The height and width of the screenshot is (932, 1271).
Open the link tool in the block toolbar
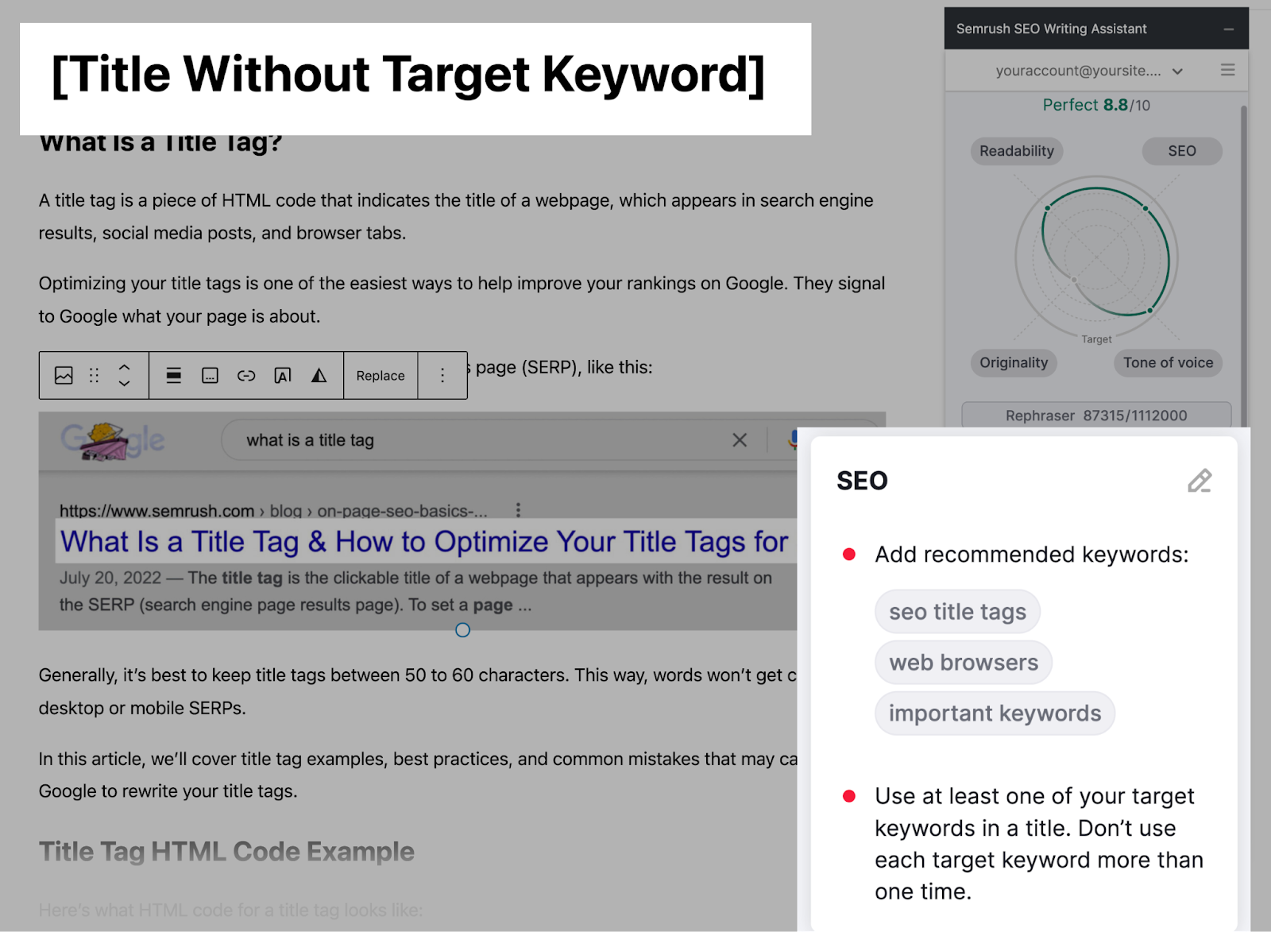tap(247, 375)
